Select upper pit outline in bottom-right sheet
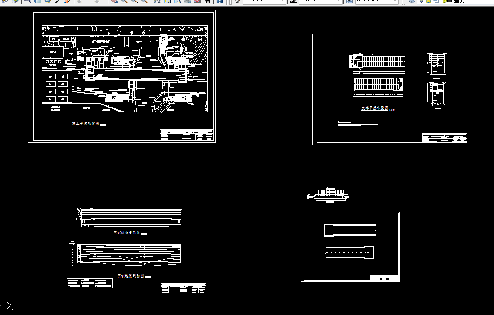 pos(350,230)
